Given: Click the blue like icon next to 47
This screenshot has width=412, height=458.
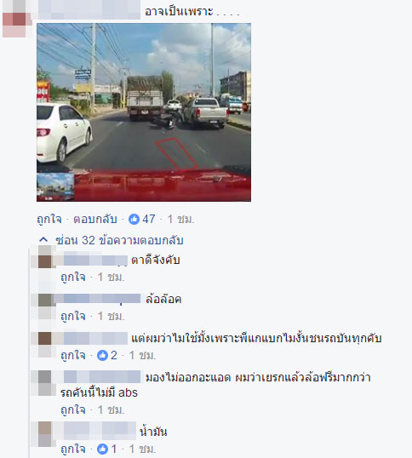Looking at the screenshot, I should pyautogui.click(x=134, y=219).
